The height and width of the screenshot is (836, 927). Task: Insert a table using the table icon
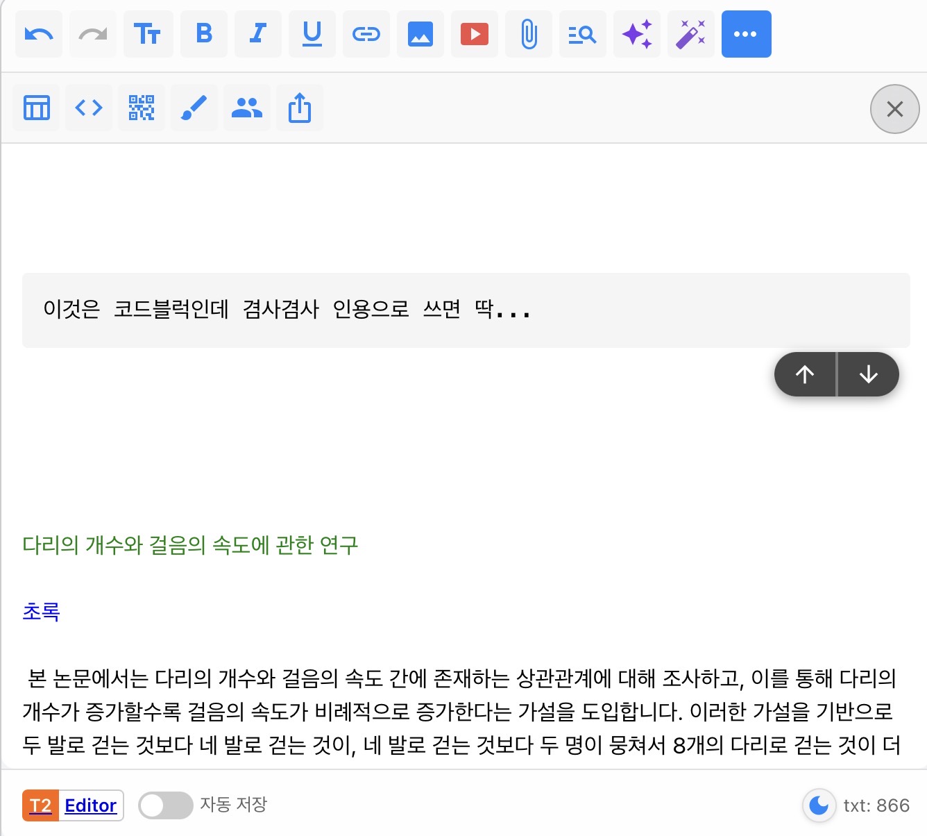37,108
